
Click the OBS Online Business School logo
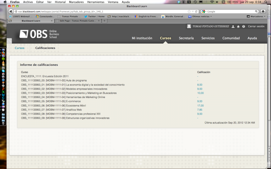click(x=38, y=34)
